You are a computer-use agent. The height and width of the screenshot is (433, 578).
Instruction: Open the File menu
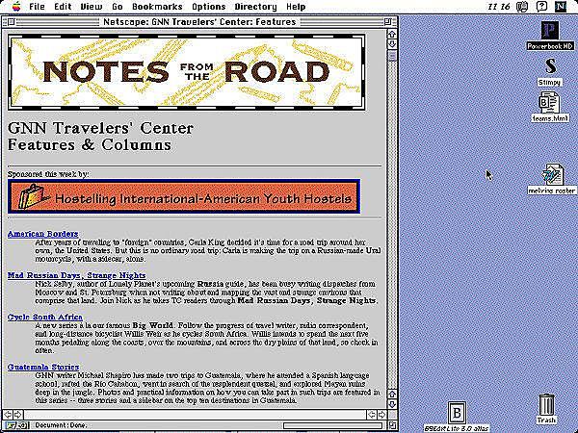(x=37, y=7)
